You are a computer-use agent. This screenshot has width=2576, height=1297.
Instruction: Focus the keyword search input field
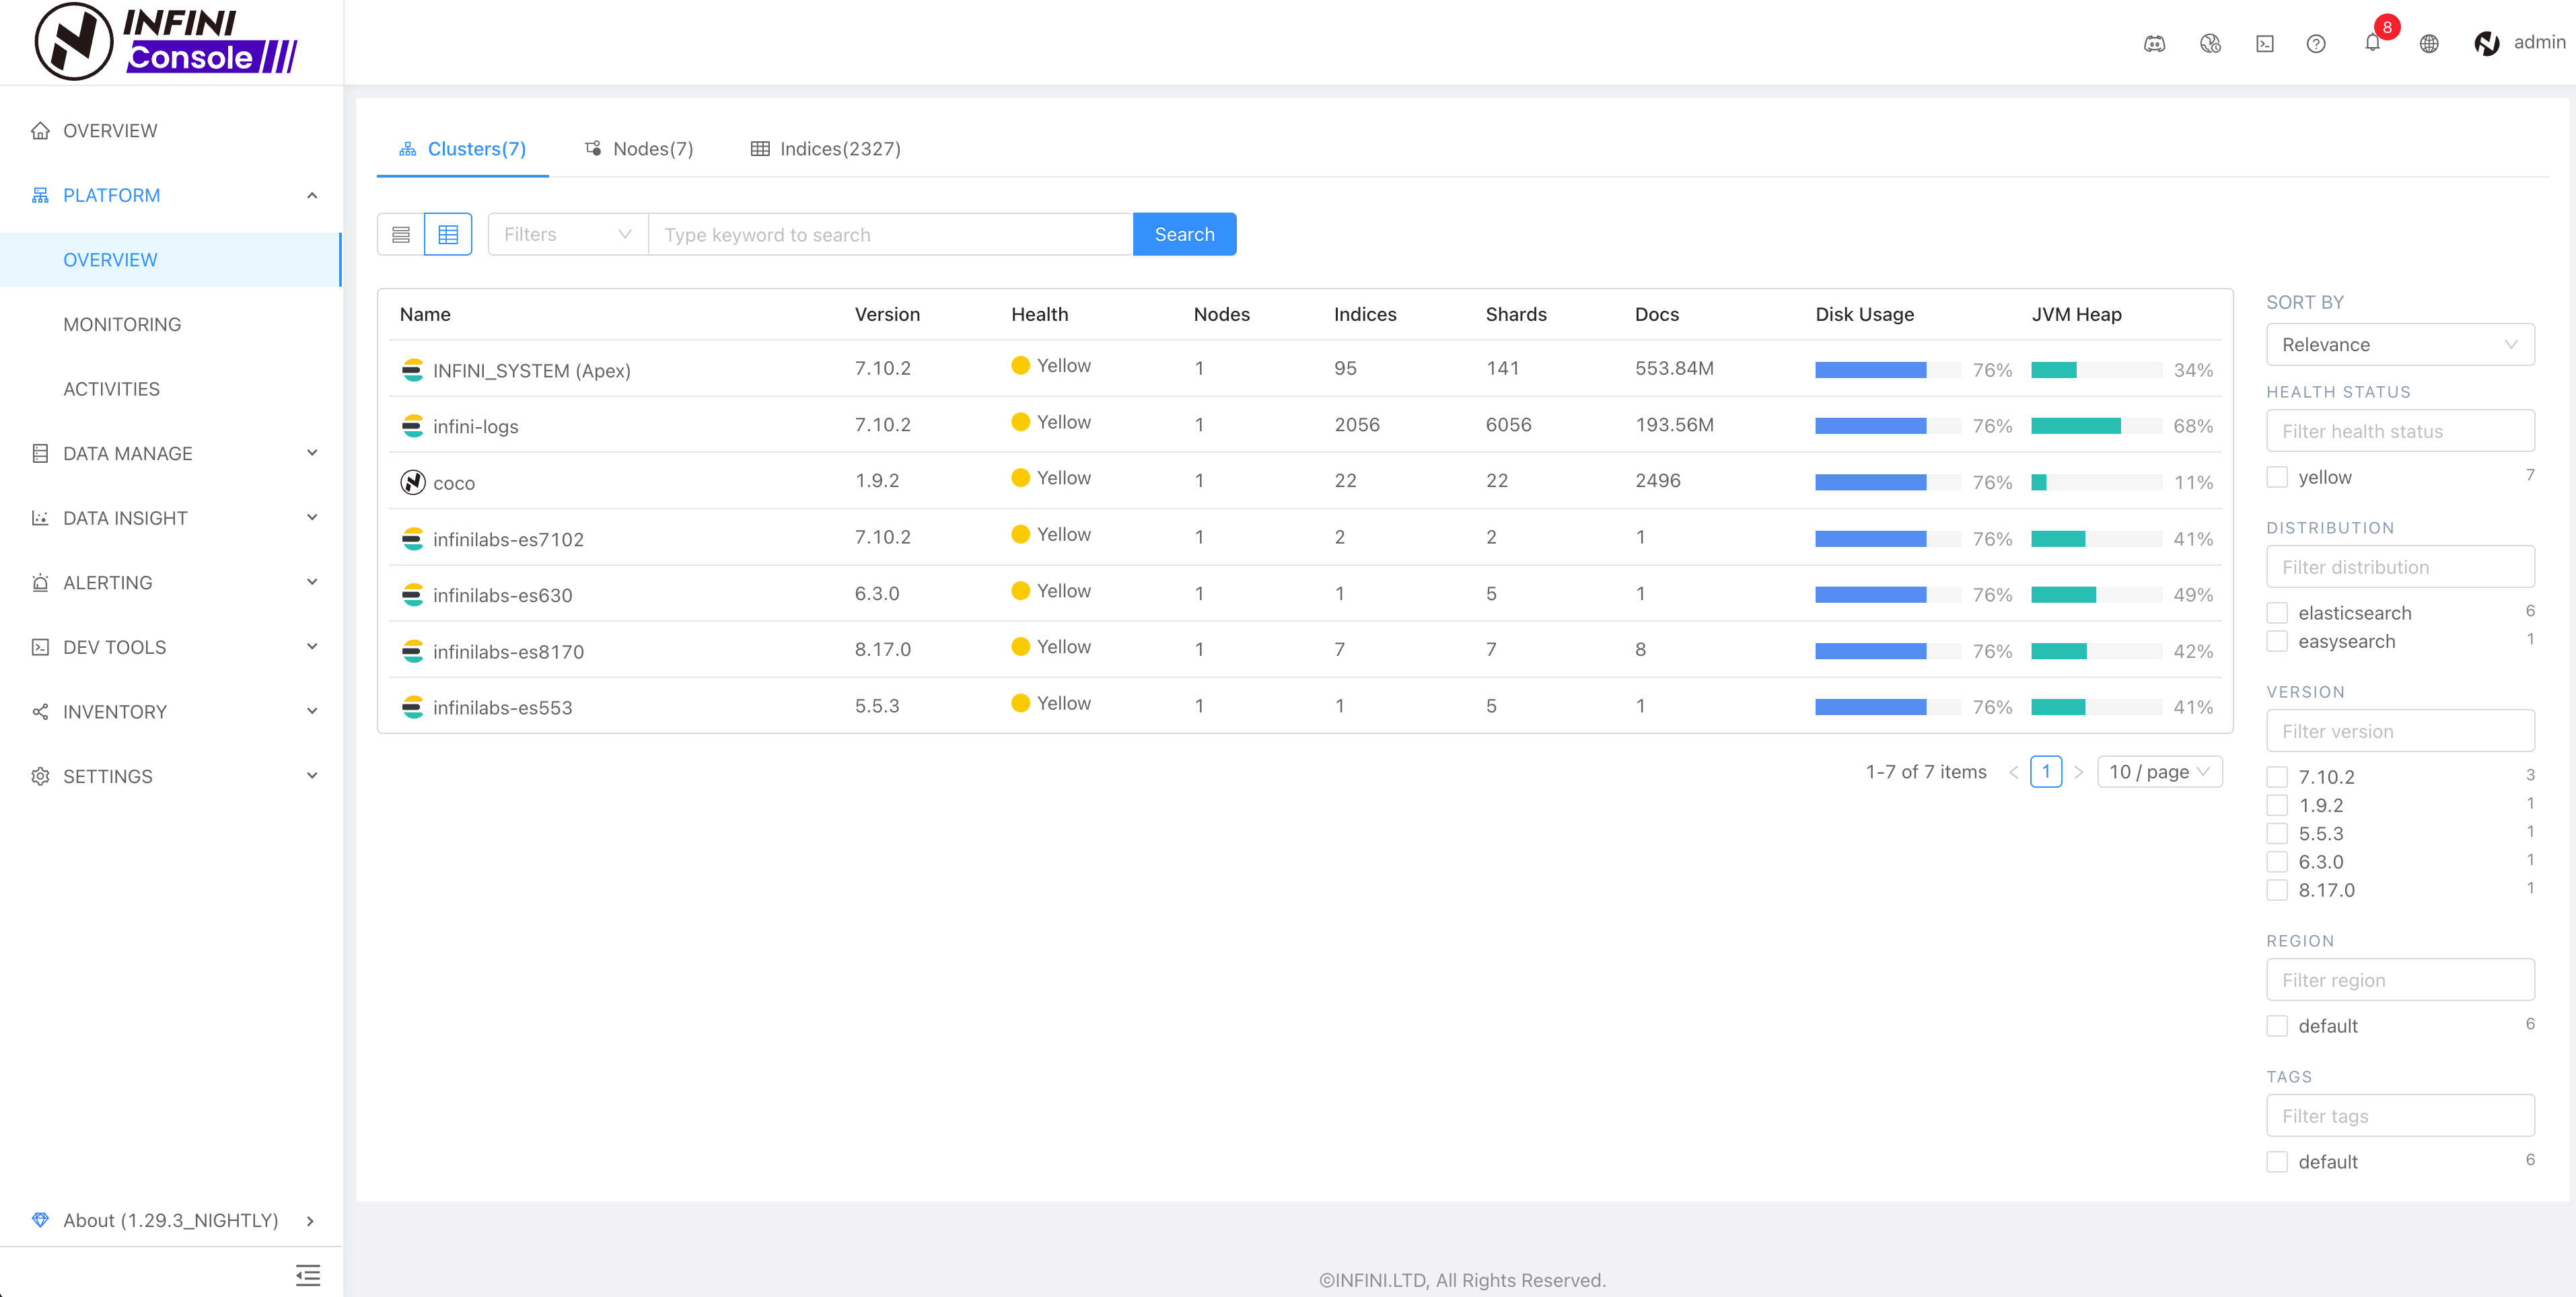coord(889,234)
